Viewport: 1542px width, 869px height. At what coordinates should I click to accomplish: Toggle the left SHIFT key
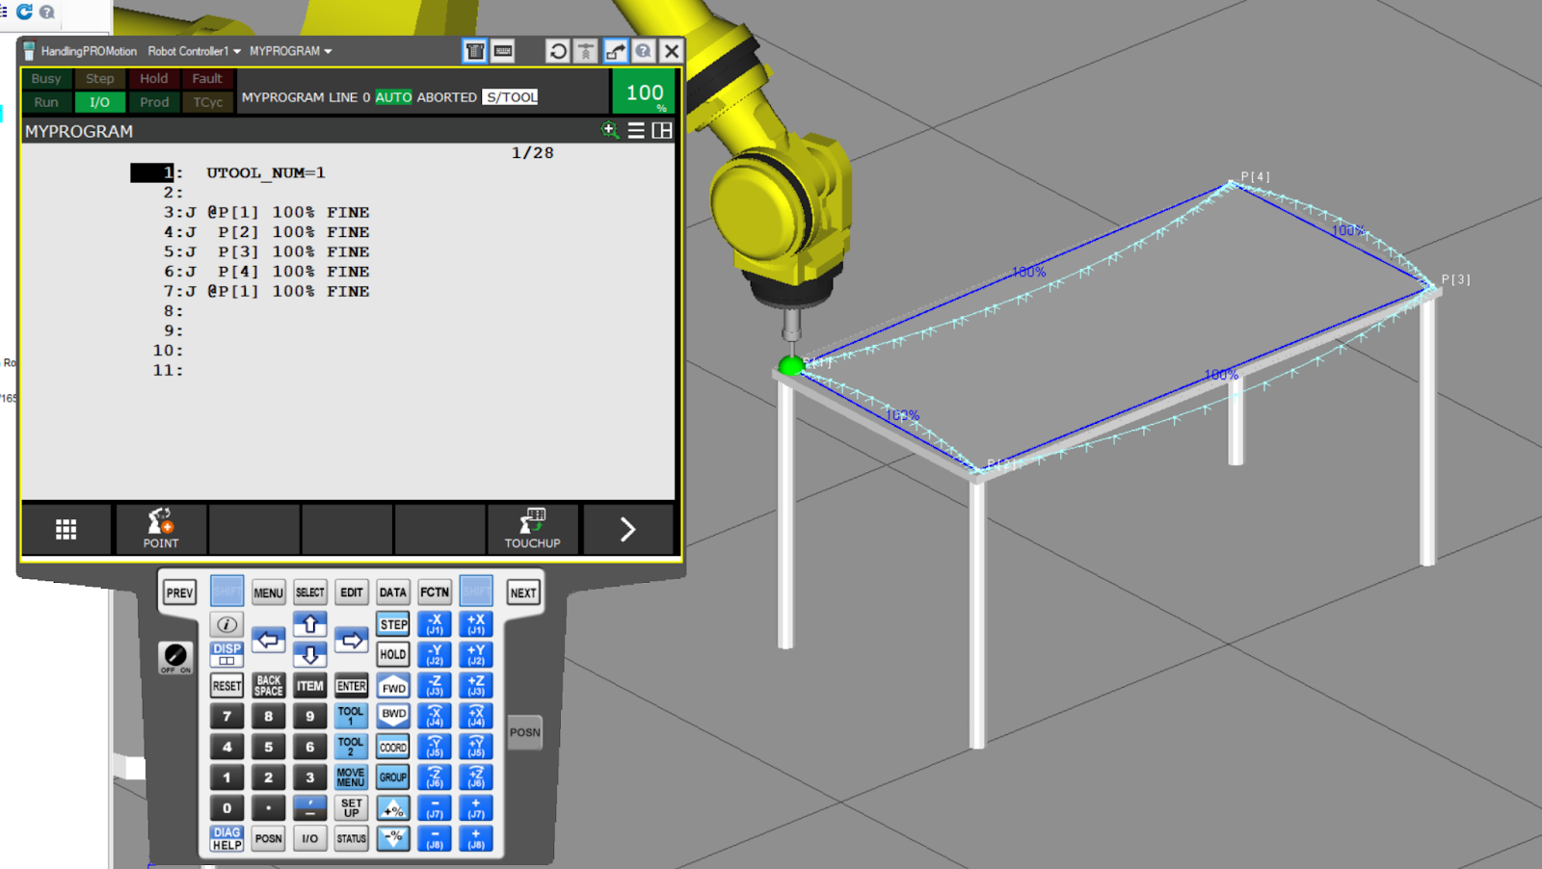click(226, 592)
